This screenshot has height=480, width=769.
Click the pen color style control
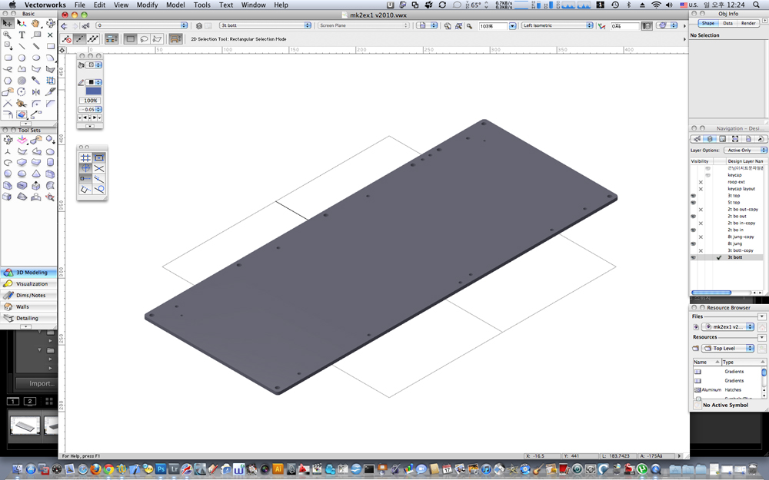(93, 82)
